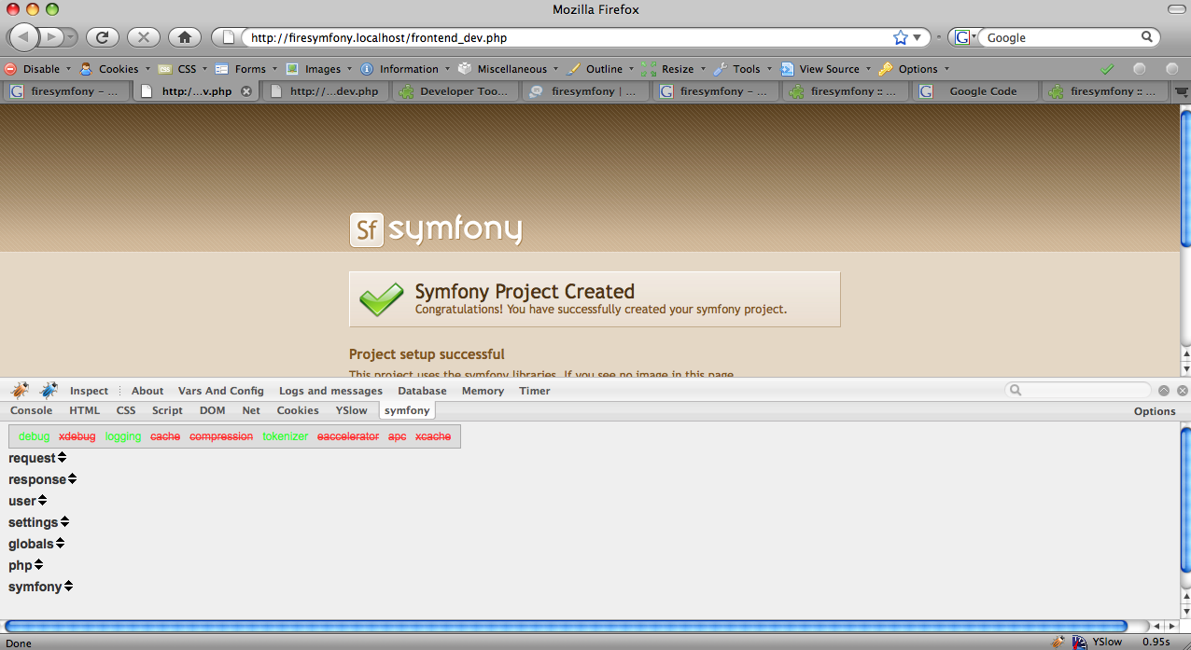Open the Options menu in the Firebug panel
The width and height of the screenshot is (1191, 650).
point(1155,410)
